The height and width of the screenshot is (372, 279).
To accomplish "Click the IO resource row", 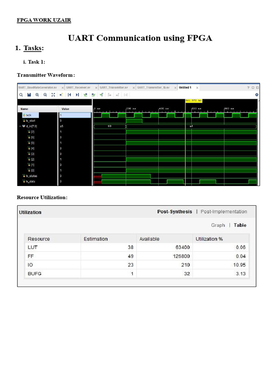I will click(137, 265).
